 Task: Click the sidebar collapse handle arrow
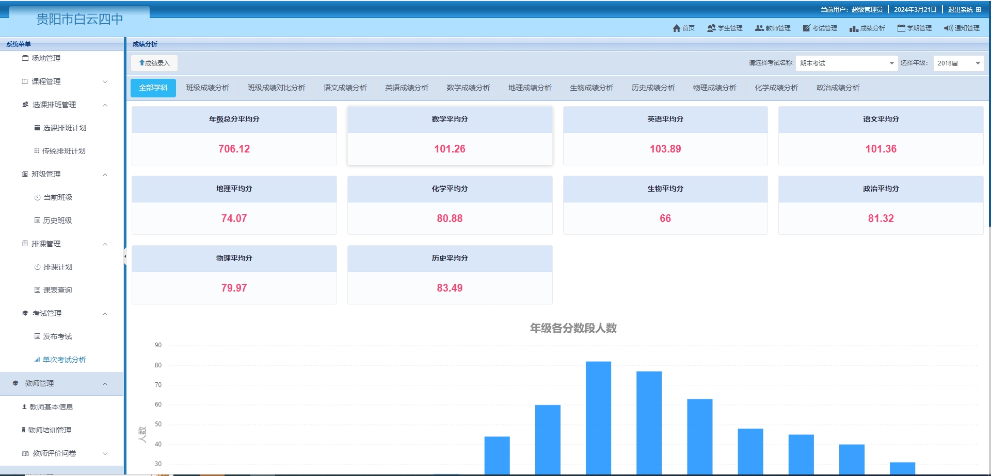[x=125, y=256]
